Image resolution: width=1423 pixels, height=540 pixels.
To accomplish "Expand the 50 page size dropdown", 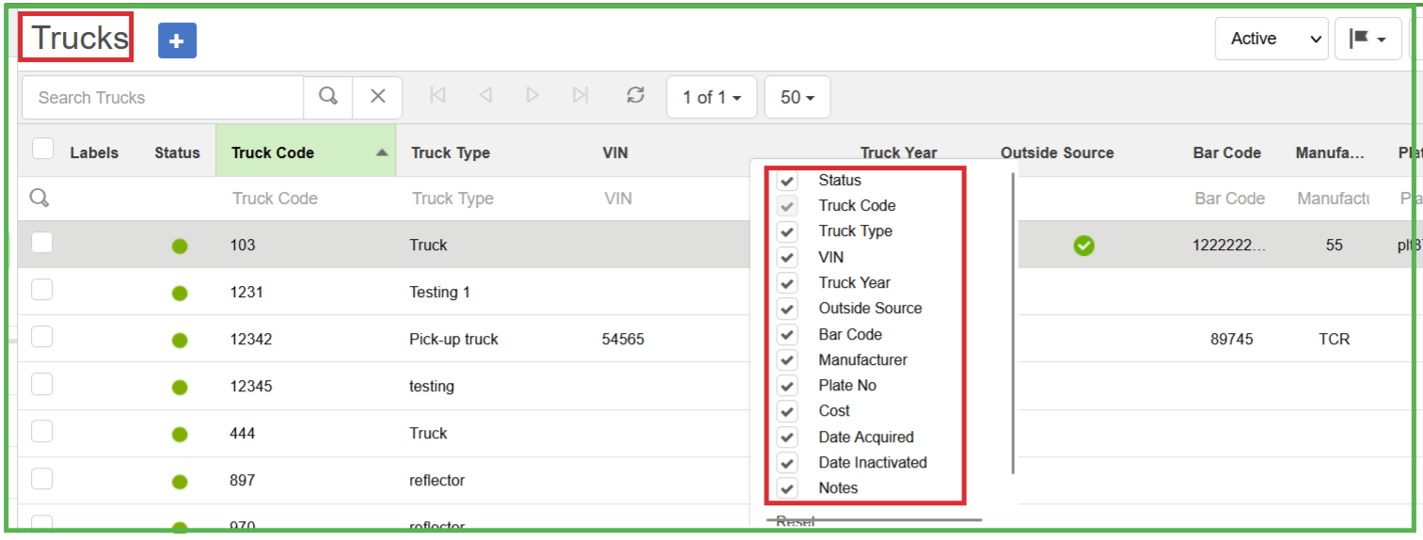I will tap(797, 97).
